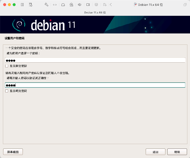Click the 请再次输入密码以验证其正确性 prompt text
Viewport: 190px width, 158px height.
click(x=27, y=78)
